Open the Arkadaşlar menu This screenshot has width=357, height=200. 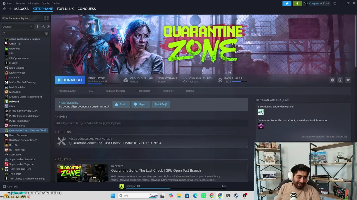click(33, 3)
